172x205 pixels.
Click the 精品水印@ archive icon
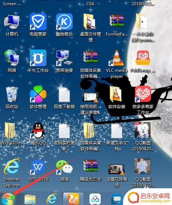point(91,166)
